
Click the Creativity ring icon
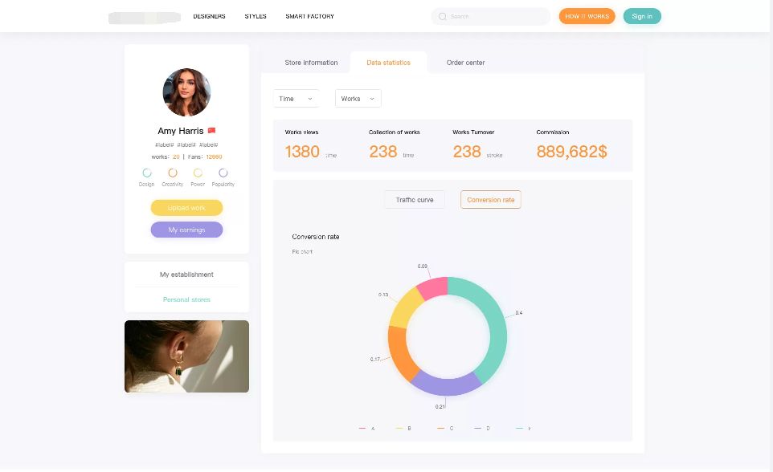tap(173, 173)
